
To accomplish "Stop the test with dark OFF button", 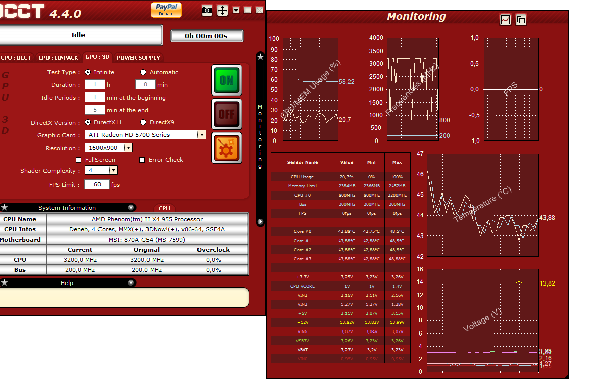I will coord(226,114).
